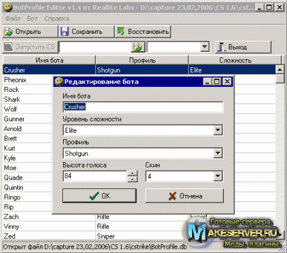287x253 pixels.
Task: Select the Crusher row in bot list
Action: coord(139,70)
